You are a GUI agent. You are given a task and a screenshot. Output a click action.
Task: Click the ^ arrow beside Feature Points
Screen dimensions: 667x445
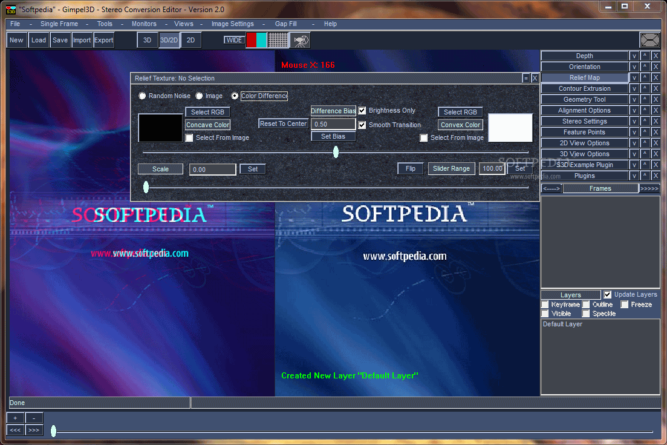(645, 132)
